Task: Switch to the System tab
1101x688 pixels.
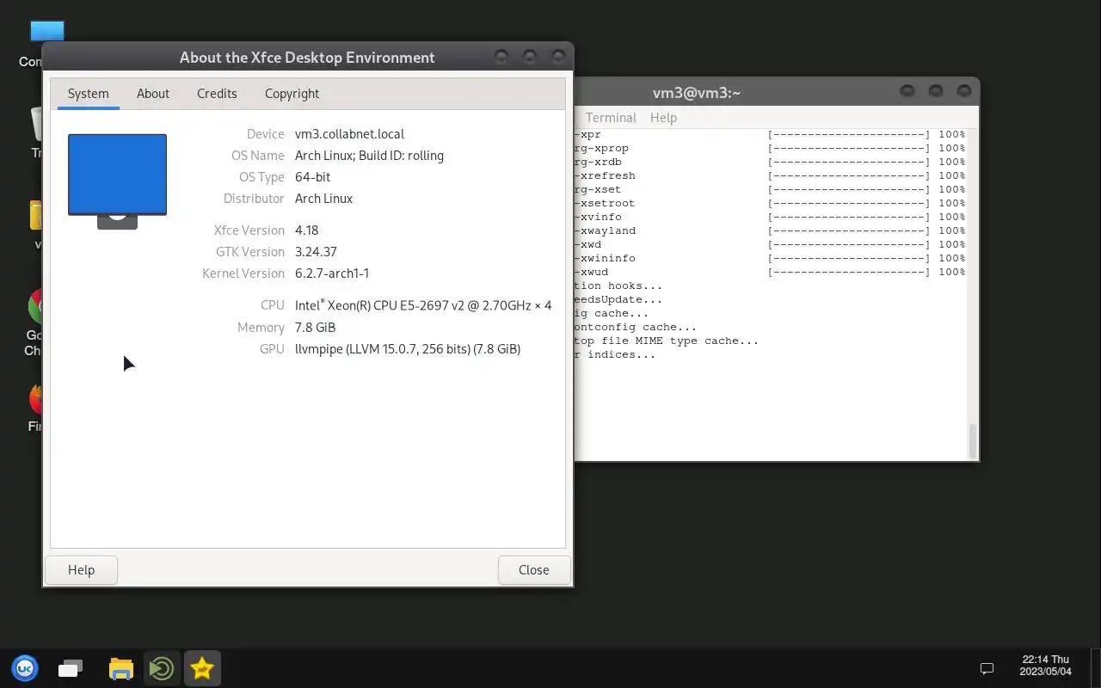Action: coord(88,94)
